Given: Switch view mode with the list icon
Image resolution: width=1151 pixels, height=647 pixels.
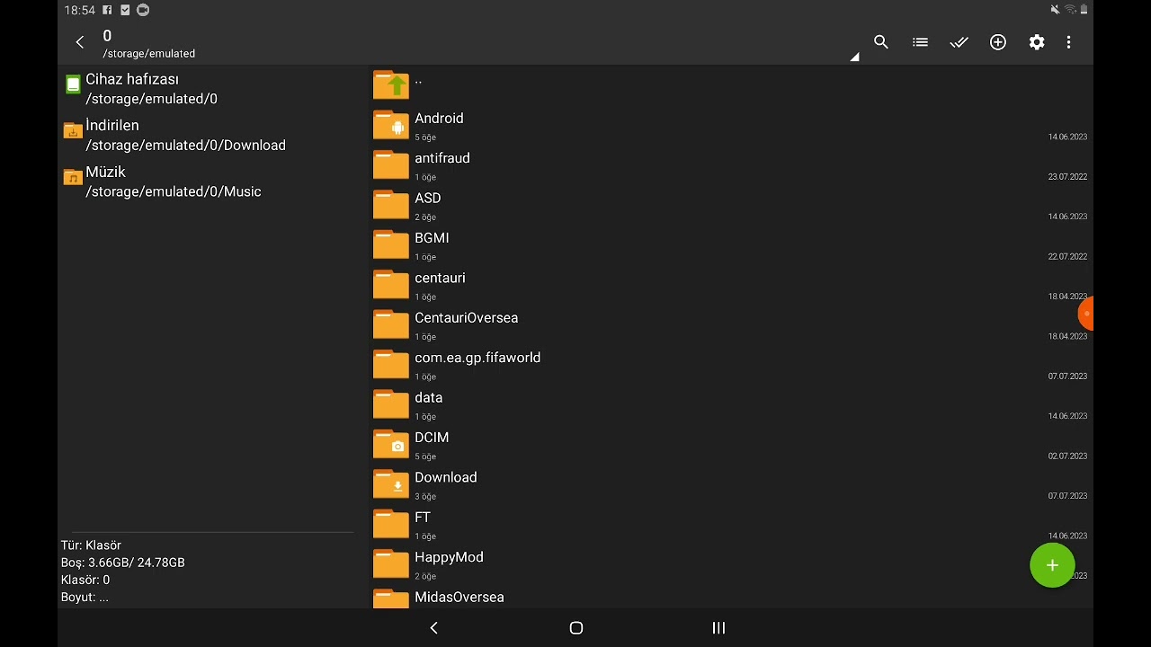Looking at the screenshot, I should [920, 42].
